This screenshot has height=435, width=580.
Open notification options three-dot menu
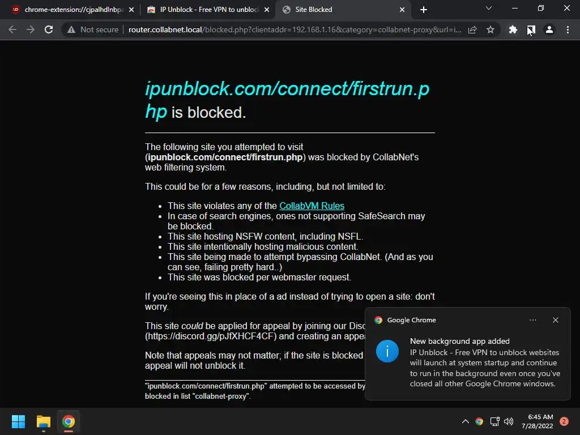click(532, 320)
